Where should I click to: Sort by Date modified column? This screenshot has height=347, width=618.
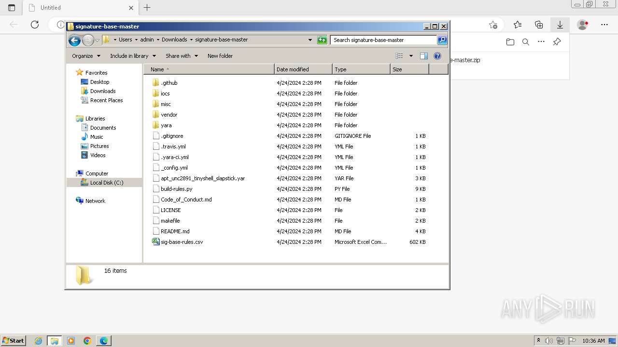click(303, 69)
